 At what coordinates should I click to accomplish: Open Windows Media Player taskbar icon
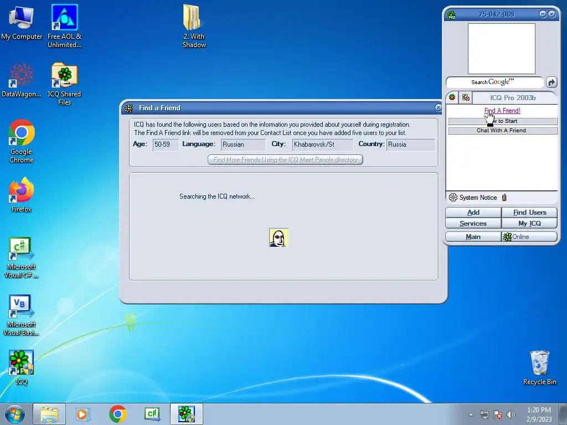[x=83, y=414]
